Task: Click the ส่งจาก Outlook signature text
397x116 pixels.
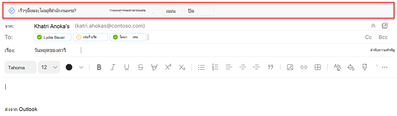Action: 21,109
